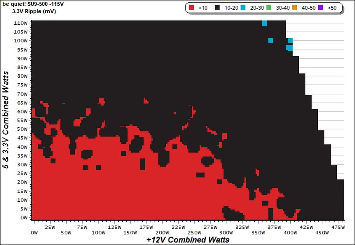Click the >50 legend text label
355x245 pixels.
[332, 8]
